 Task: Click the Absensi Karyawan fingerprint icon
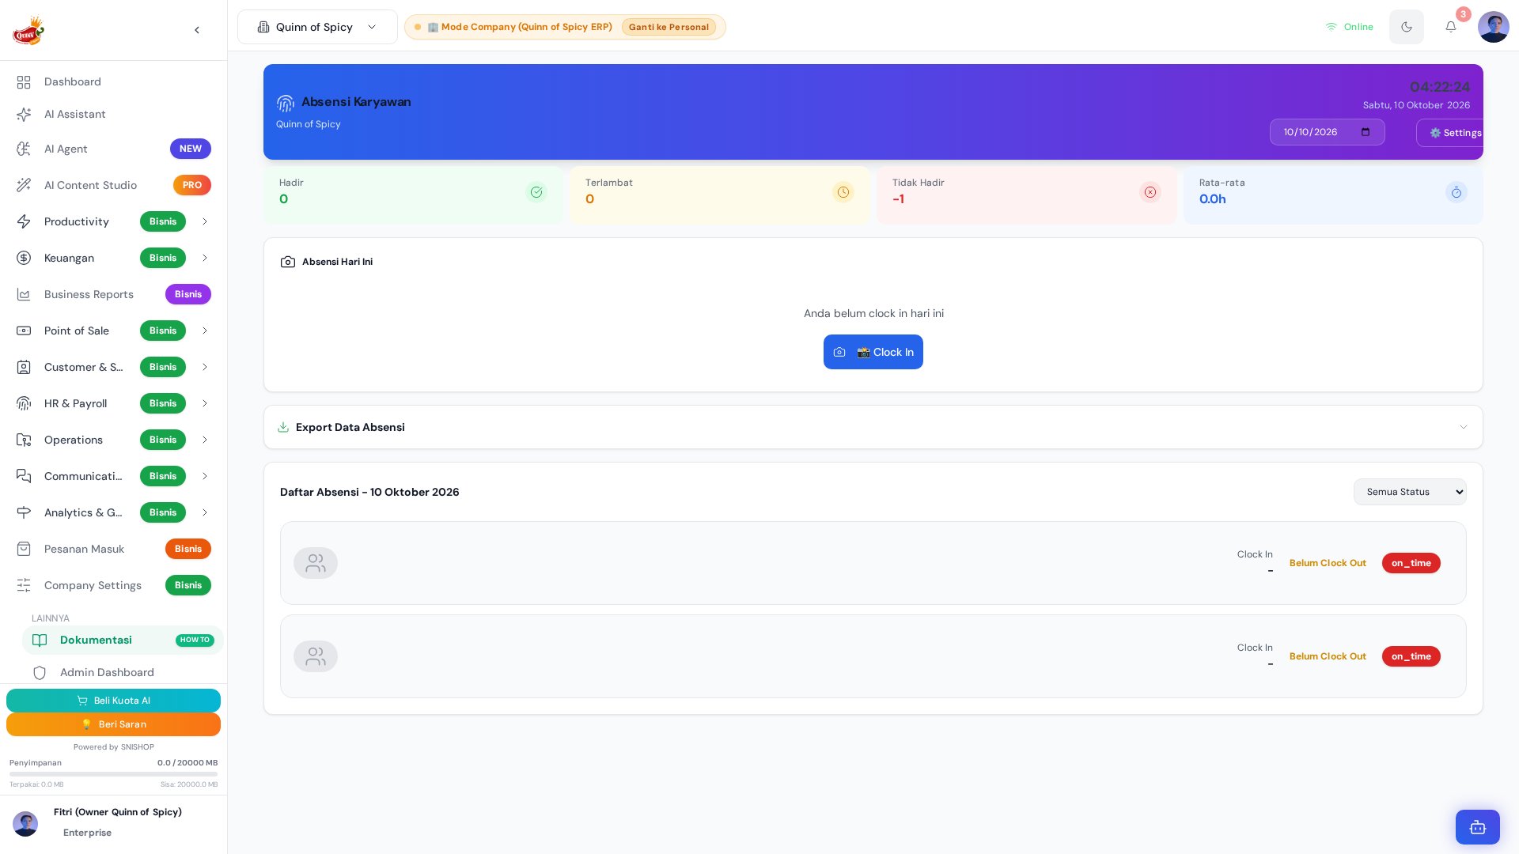click(x=286, y=103)
